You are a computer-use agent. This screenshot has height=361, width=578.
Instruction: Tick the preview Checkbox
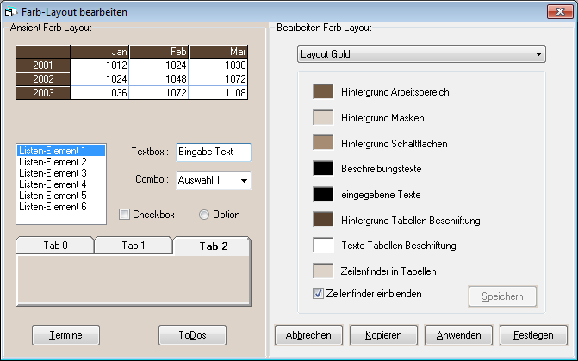[124, 215]
